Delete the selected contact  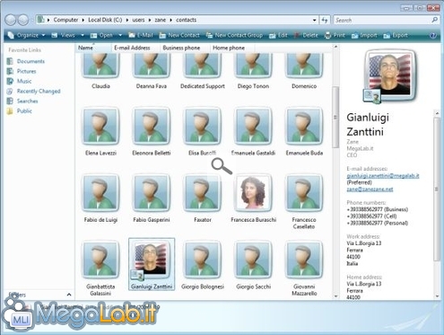tap(306, 35)
